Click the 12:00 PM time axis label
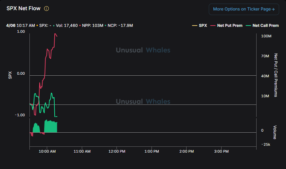This screenshot has height=169, width=286. coord(117,151)
